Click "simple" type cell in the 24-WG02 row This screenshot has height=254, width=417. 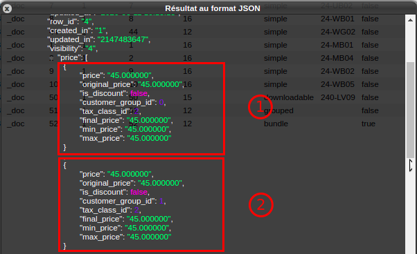pyautogui.click(x=276, y=32)
